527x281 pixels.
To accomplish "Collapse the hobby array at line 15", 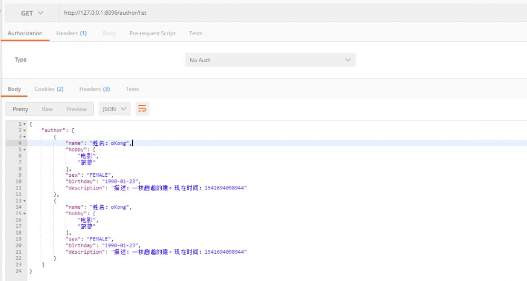I will (x=25, y=214).
